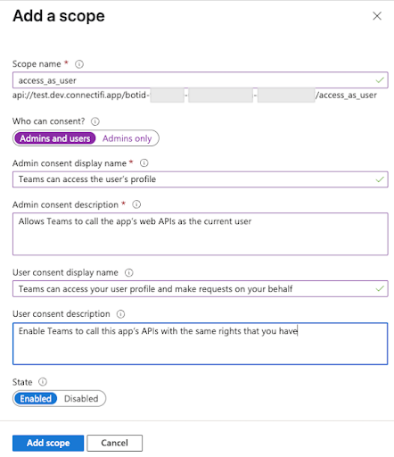Set State to Disabled
This screenshot has height=457, width=394.
click(x=81, y=398)
